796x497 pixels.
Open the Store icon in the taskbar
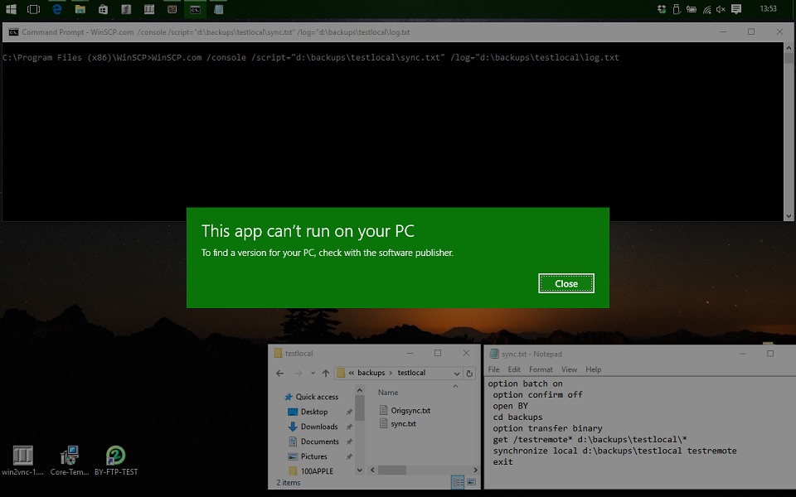(103, 9)
